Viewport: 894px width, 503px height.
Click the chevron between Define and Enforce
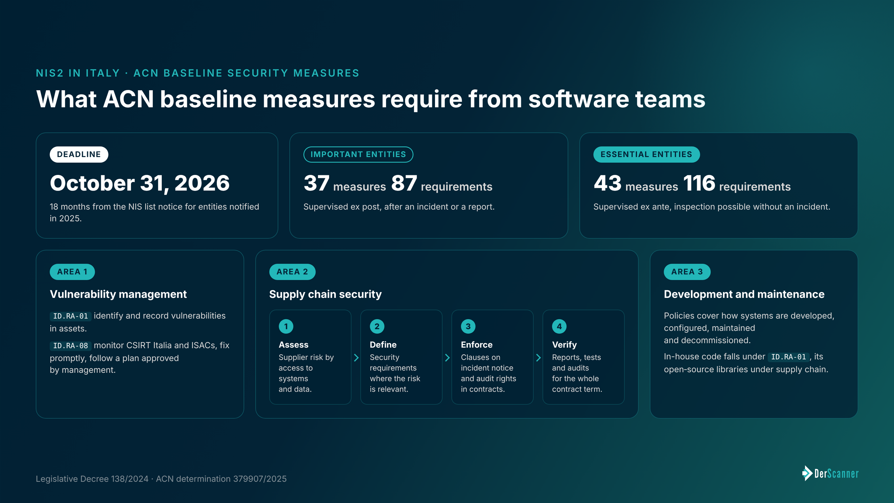pyautogui.click(x=447, y=358)
